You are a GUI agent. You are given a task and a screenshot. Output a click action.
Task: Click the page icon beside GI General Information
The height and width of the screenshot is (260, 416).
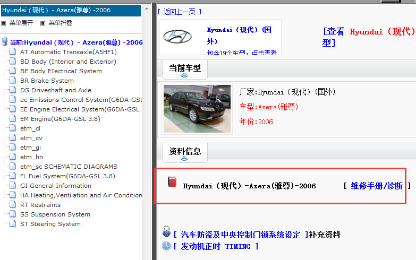coord(12,185)
